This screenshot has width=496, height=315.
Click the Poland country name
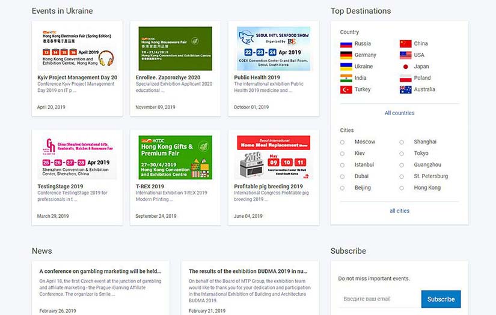pos(422,77)
